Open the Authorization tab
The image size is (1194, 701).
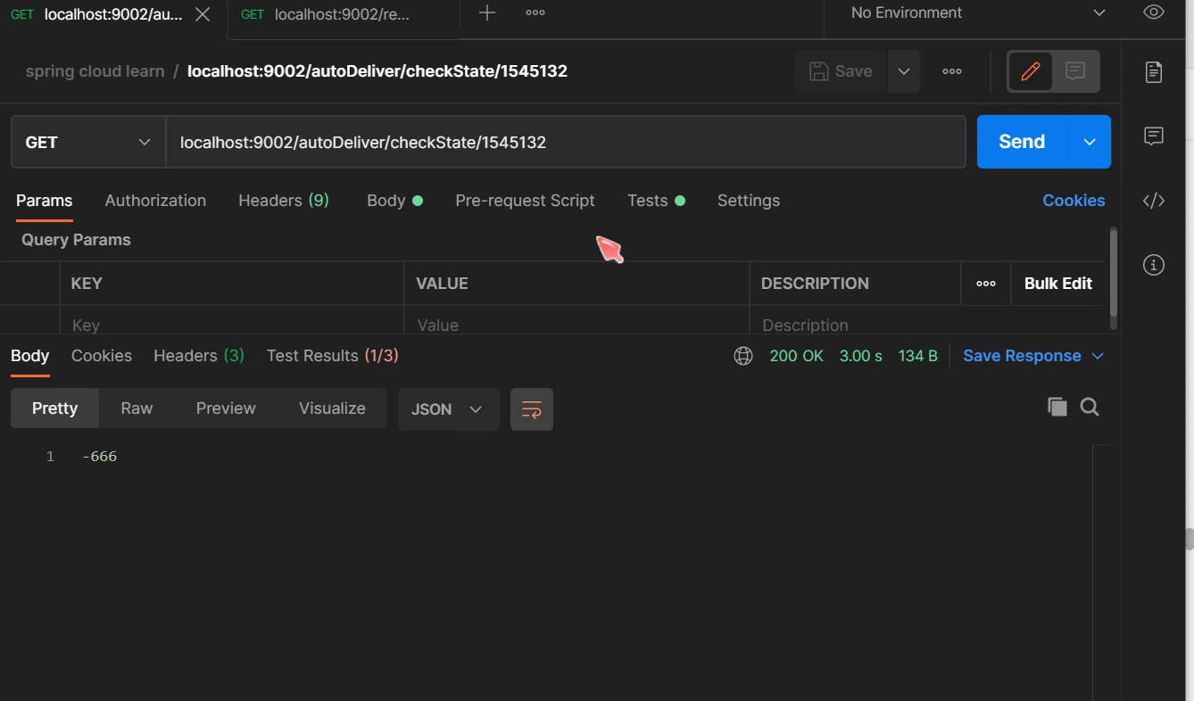coord(155,201)
